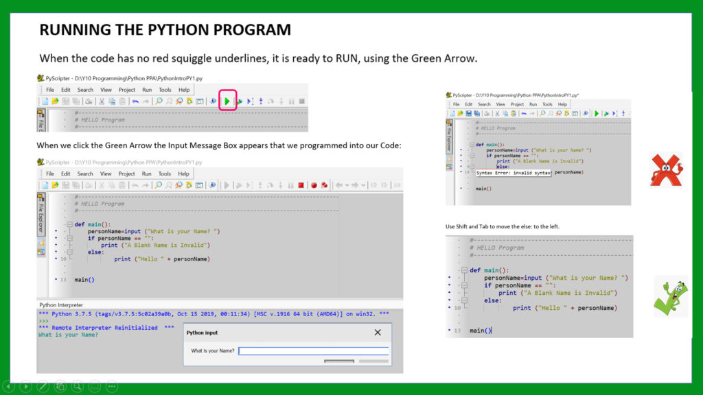Screen dimensions: 703x395
Task: Go to the next slide arrow
Action: coord(25,387)
